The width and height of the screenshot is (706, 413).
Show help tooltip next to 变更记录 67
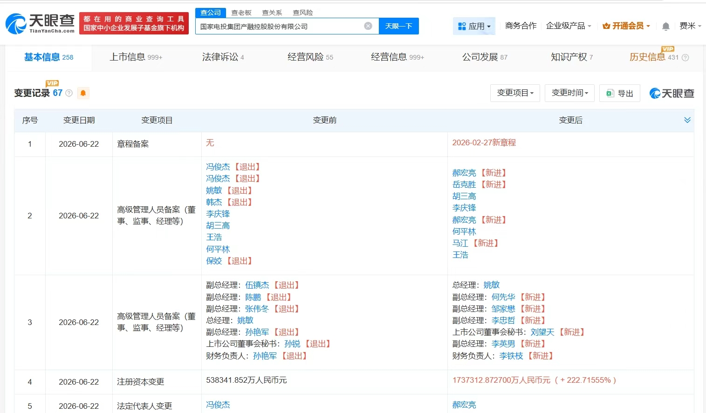tap(69, 93)
